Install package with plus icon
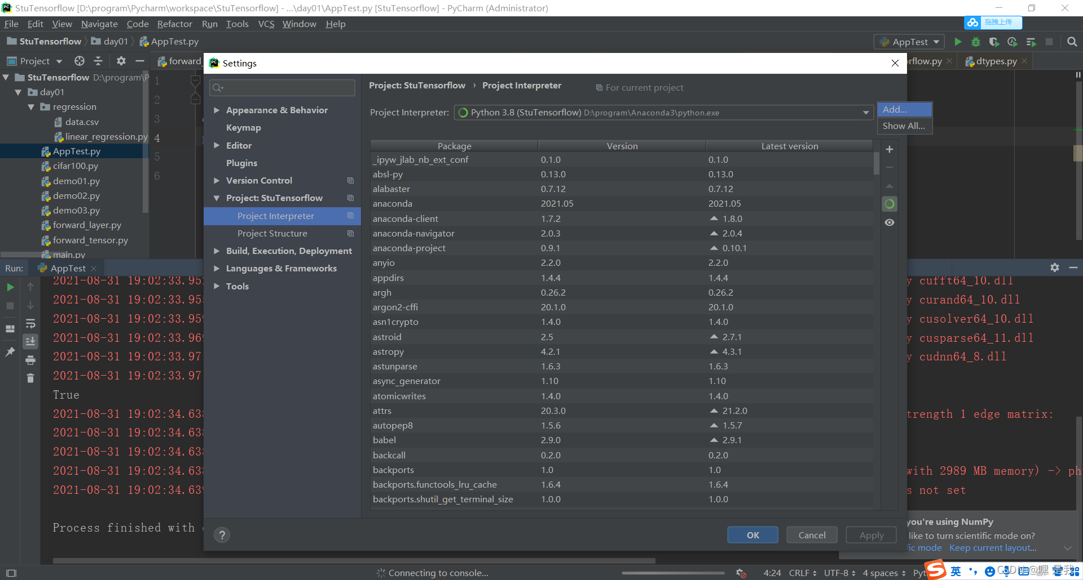1083x580 pixels. (x=890, y=149)
